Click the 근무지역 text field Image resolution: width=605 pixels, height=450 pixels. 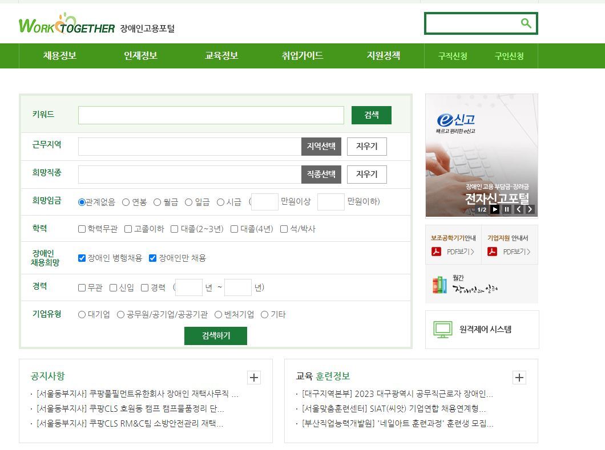190,147
